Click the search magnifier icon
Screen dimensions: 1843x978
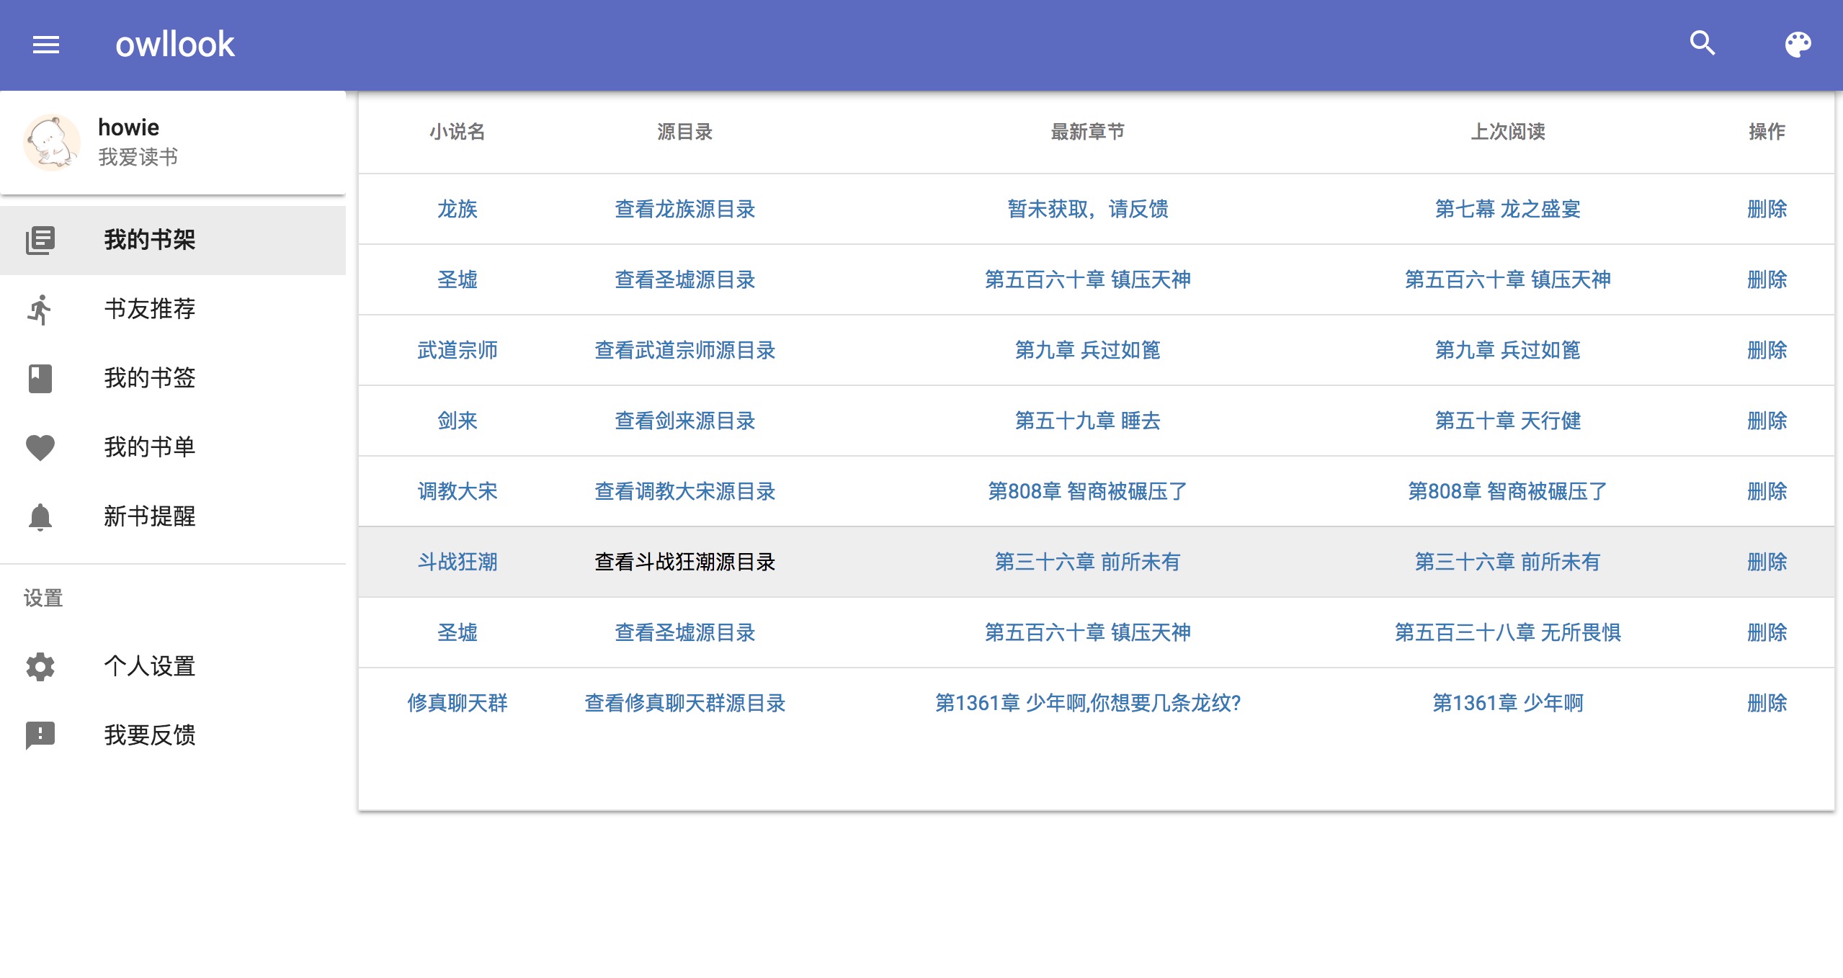click(x=1703, y=44)
